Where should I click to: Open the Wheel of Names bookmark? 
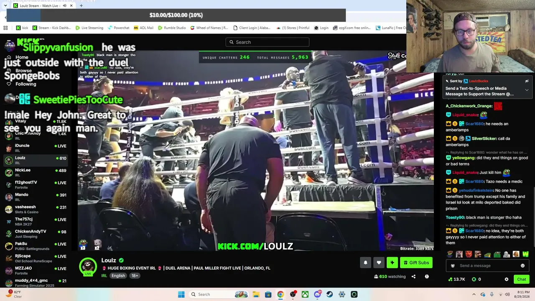(x=209, y=28)
